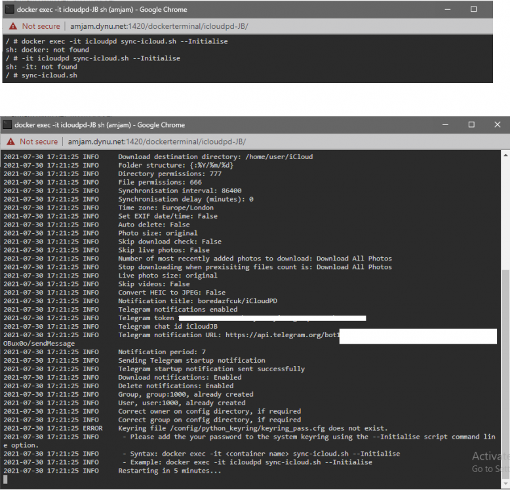Click 'Live photo size: original' line
The width and height of the screenshot is (510, 491).
[168, 276]
